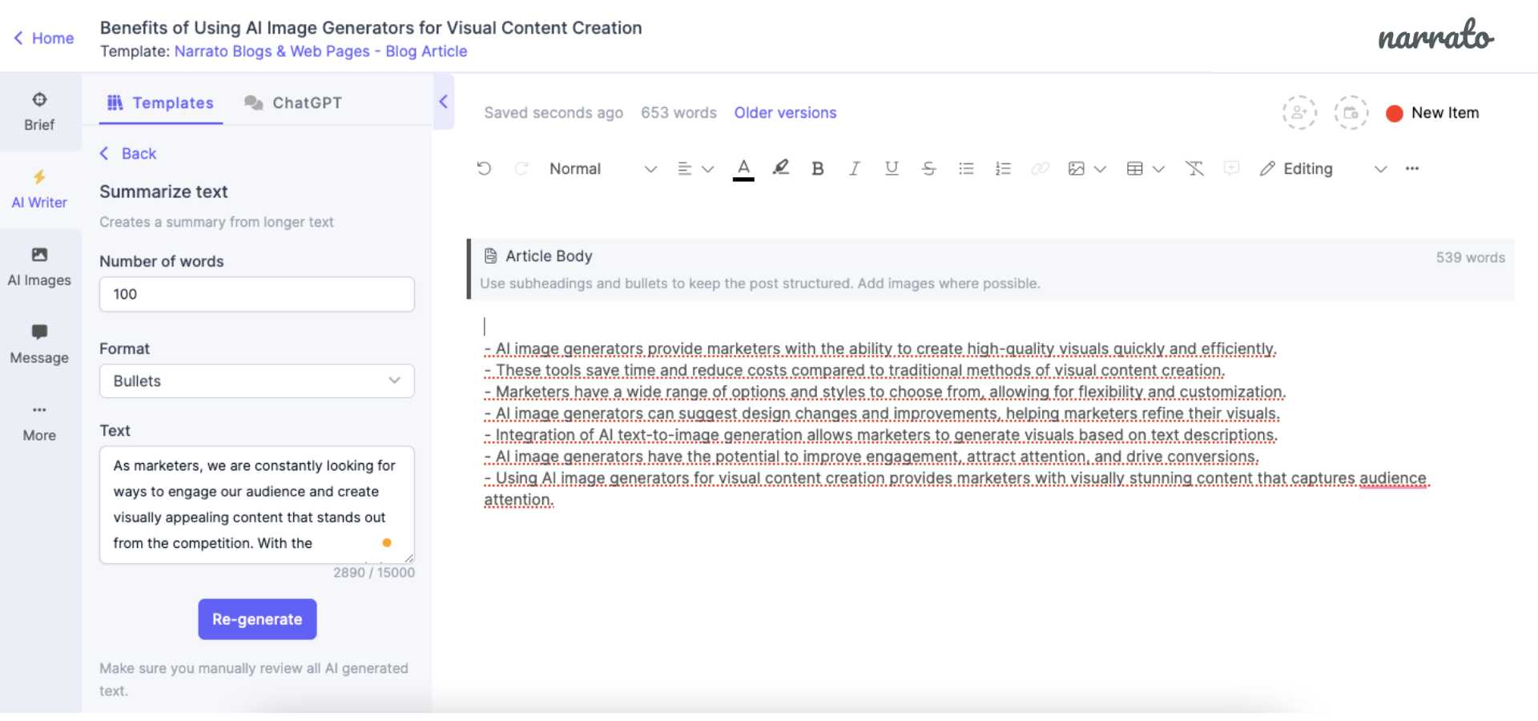
Task: Insert a numbered list
Action: [1003, 168]
